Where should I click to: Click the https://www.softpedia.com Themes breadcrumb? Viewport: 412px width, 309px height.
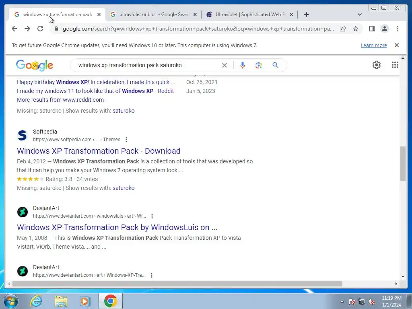pyautogui.click(x=76, y=140)
